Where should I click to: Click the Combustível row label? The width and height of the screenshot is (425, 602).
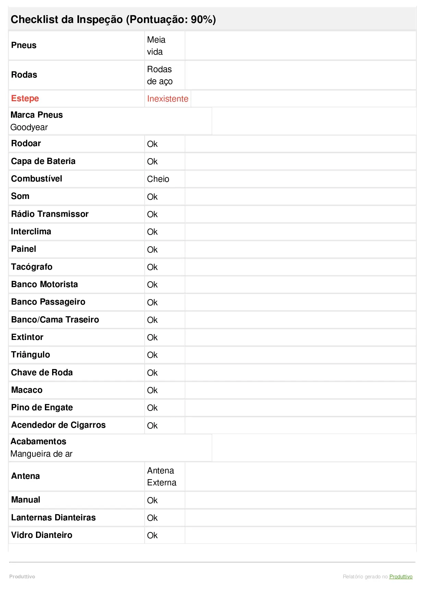pos(37,179)
